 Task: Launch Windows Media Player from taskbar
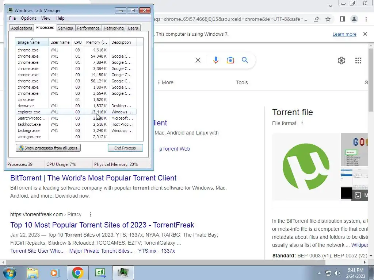coord(54,273)
